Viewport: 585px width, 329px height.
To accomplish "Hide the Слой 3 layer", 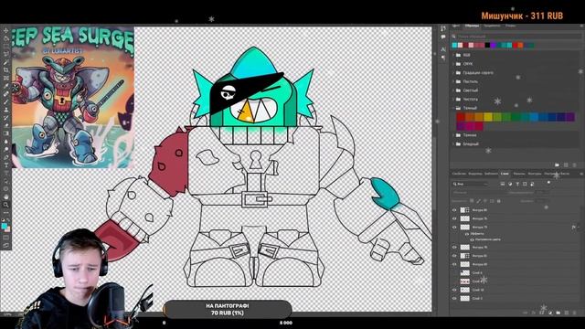I will (454, 299).
